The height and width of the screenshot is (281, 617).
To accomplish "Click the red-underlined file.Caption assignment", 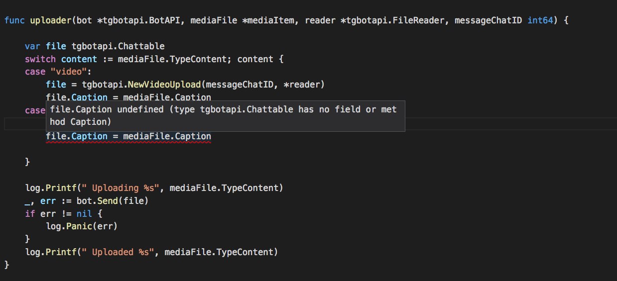I will pyautogui.click(x=128, y=136).
